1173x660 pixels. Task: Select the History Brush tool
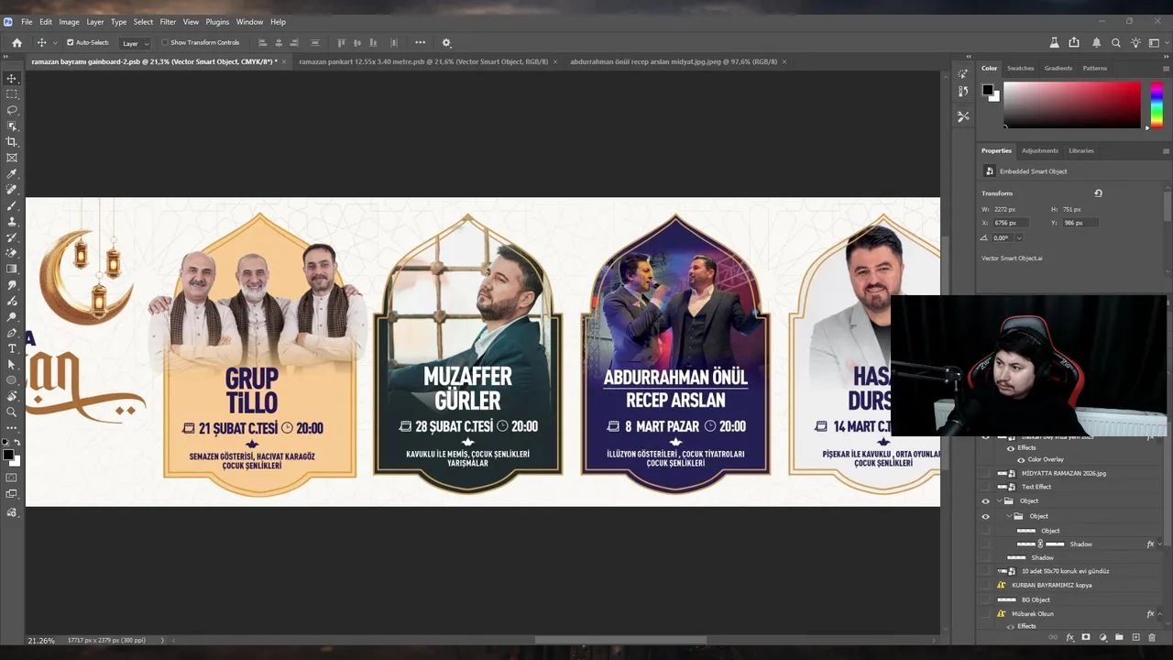pyautogui.click(x=12, y=237)
